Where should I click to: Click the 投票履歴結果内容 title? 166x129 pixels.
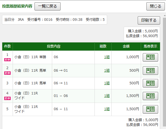click(17, 6)
